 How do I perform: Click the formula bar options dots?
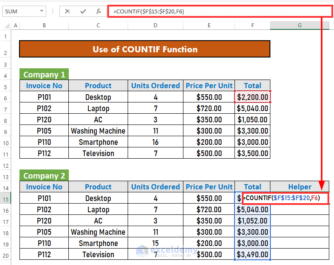[x=53, y=11]
